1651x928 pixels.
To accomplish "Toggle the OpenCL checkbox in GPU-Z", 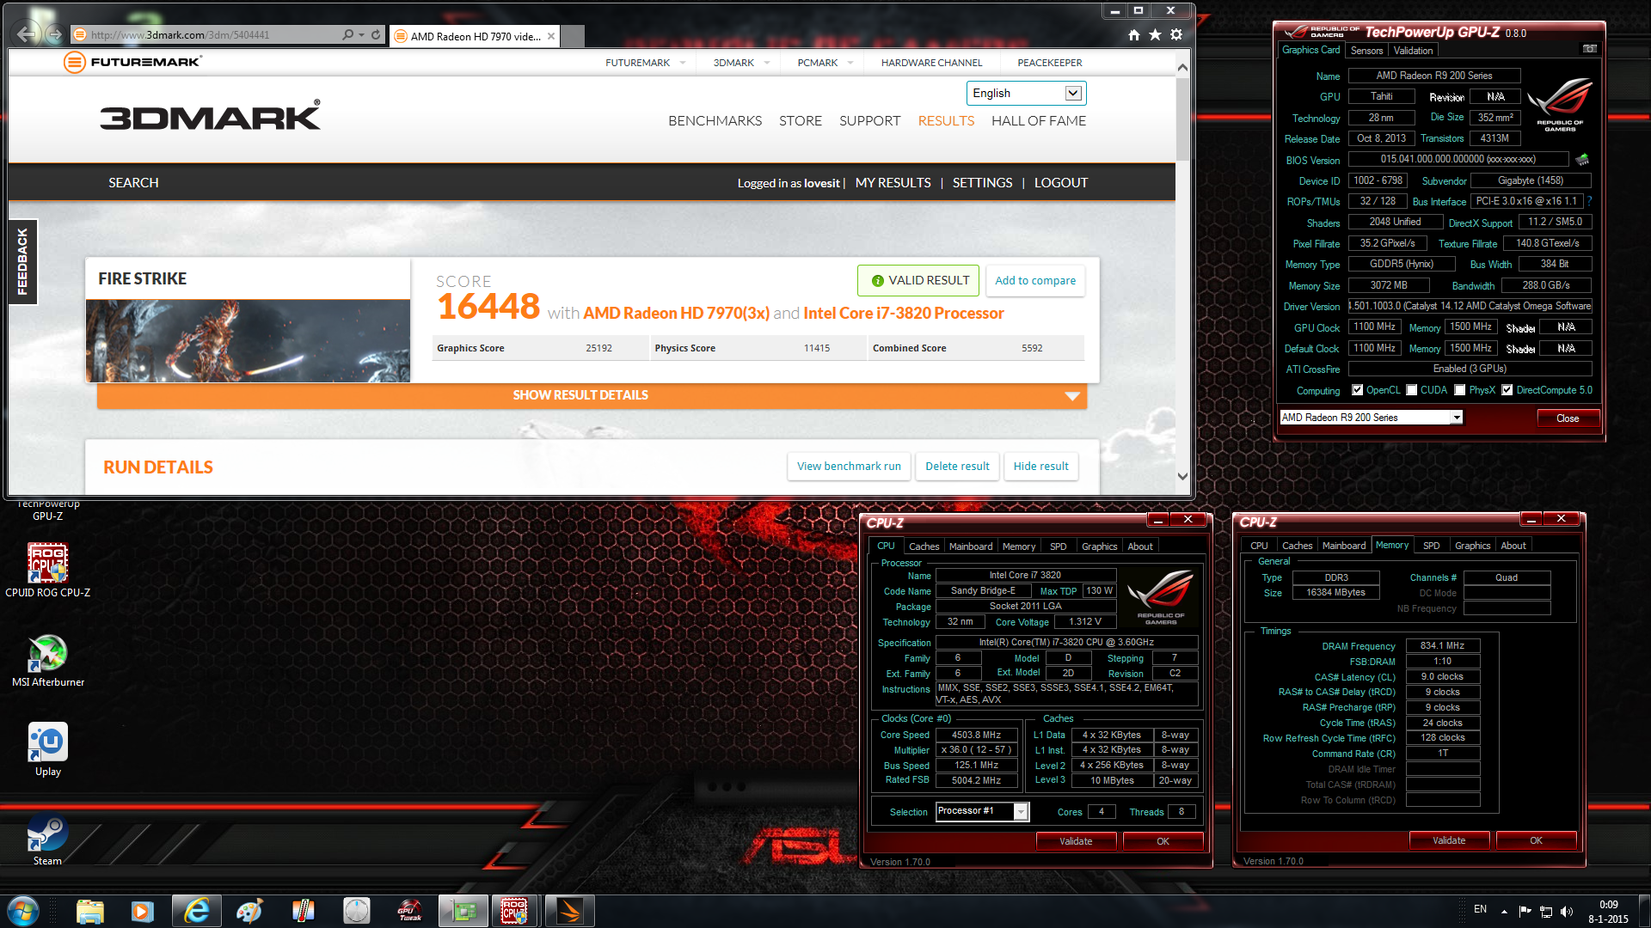I will pyautogui.click(x=1357, y=390).
